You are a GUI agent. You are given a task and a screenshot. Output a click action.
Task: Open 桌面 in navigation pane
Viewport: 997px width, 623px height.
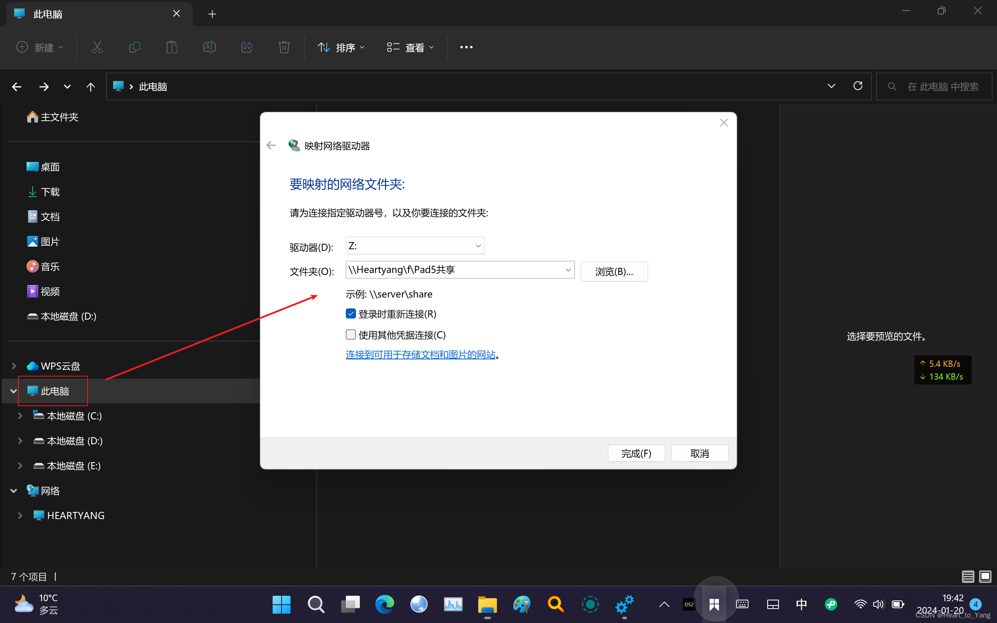(43, 167)
